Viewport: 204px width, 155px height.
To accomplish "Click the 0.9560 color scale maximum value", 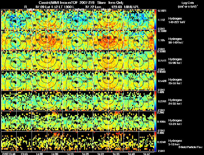I will (x=161, y=72).
